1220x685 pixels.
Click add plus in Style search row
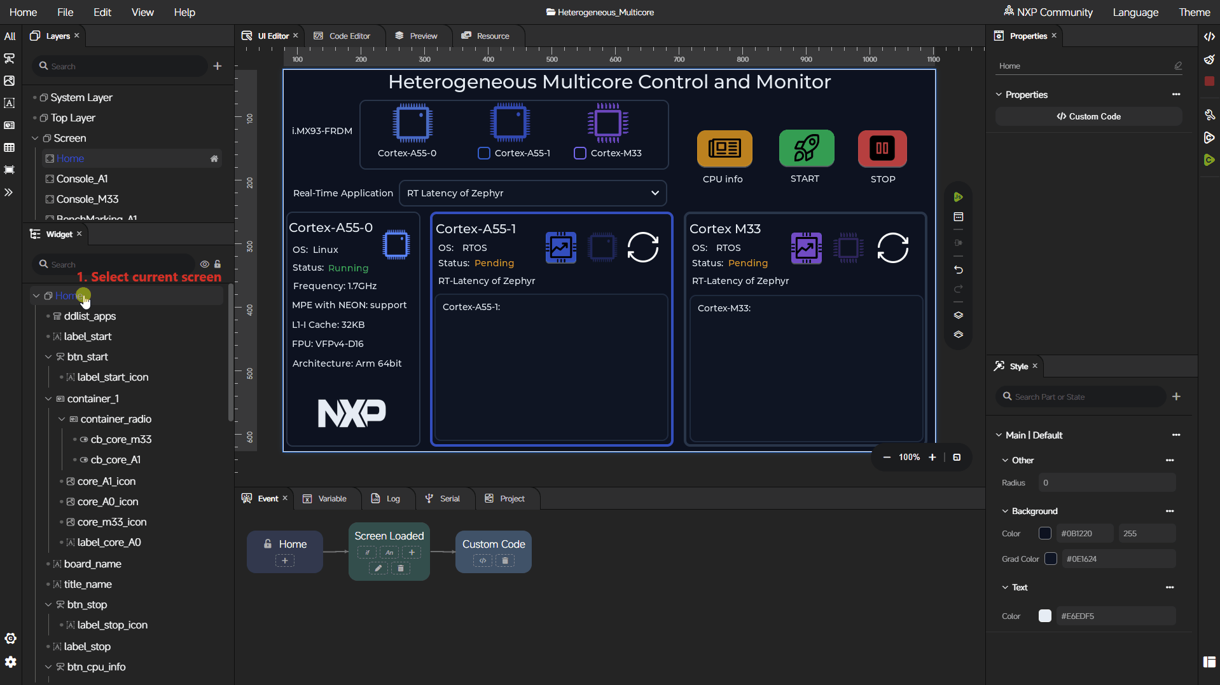pyautogui.click(x=1177, y=397)
